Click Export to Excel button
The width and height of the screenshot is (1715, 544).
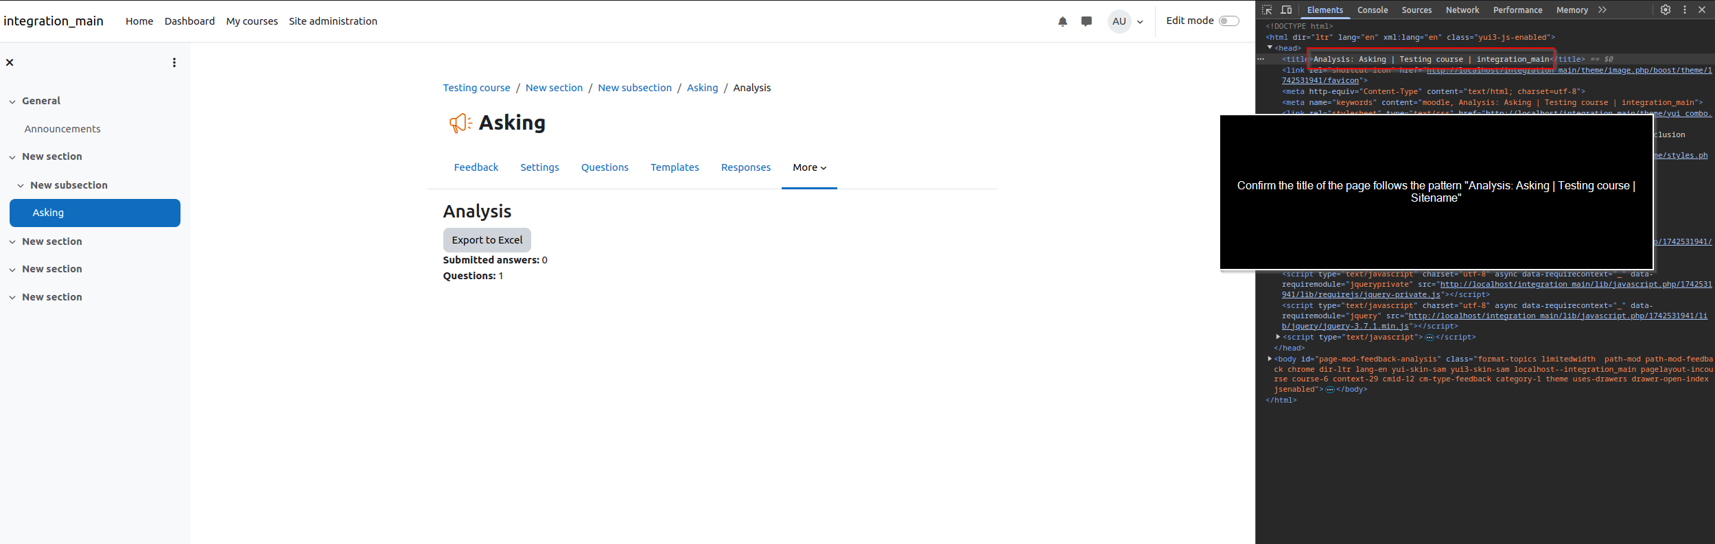pyautogui.click(x=487, y=240)
